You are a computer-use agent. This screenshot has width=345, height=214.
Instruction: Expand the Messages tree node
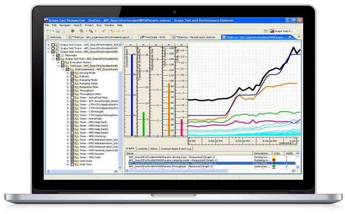tap(53, 55)
